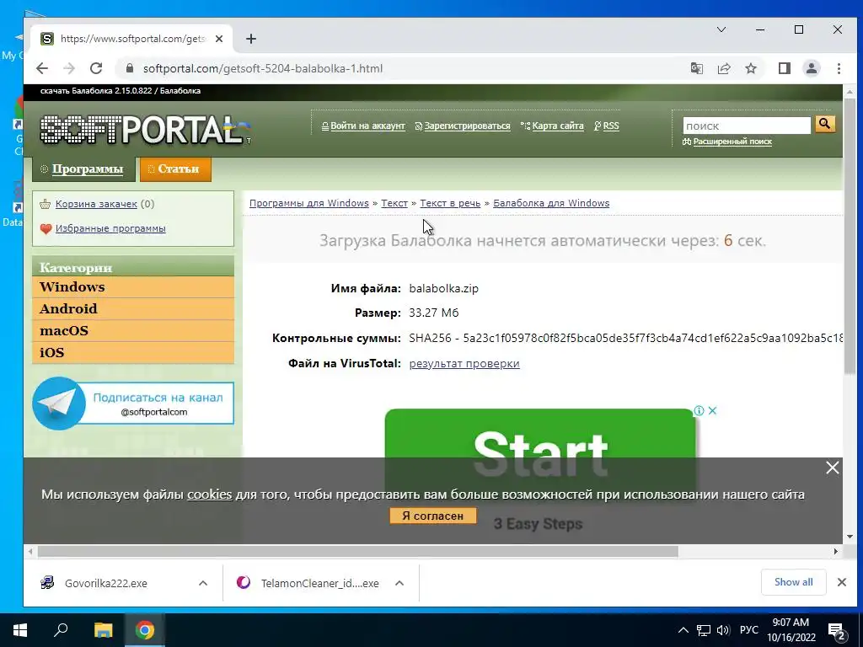Open the Windows Start menu
Screen dimensions: 863x647
click(20, 630)
